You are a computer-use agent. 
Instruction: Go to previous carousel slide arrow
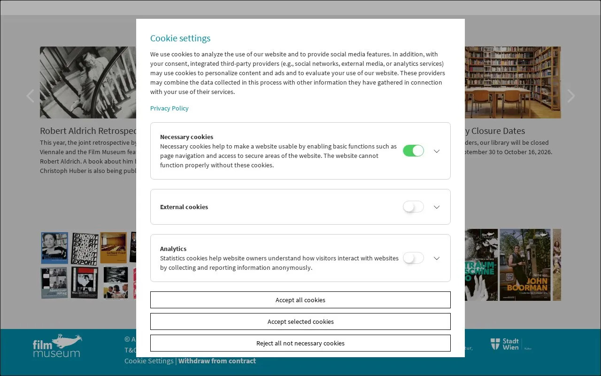pyautogui.click(x=30, y=96)
